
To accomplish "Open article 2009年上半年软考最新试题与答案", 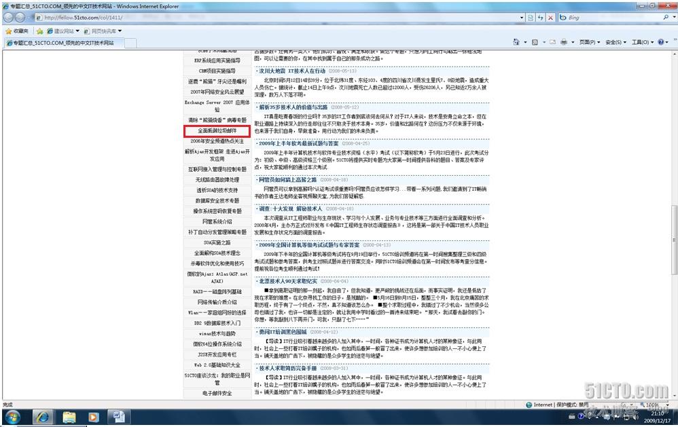I will point(298,143).
